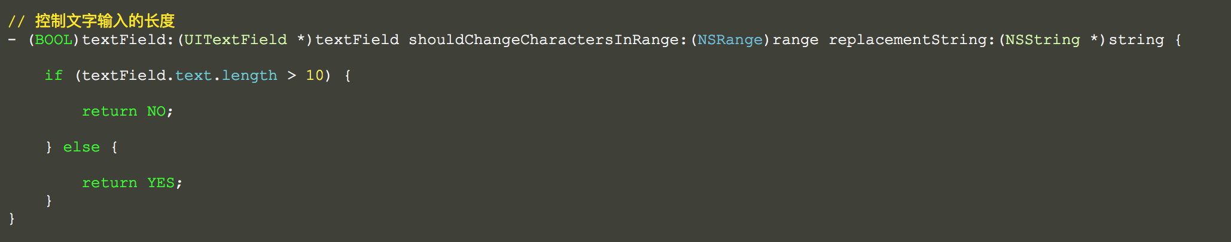This screenshot has height=242, width=1231.
Task: Click the length property in condition
Action: pos(249,76)
